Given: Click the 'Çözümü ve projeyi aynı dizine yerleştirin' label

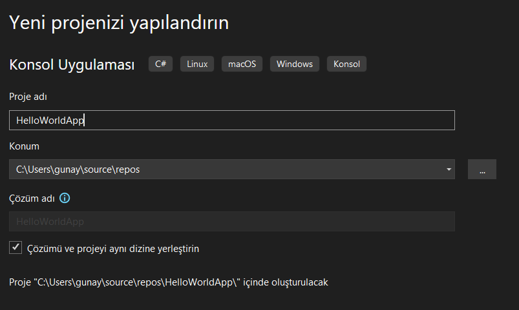Looking at the screenshot, I should click(113, 248).
